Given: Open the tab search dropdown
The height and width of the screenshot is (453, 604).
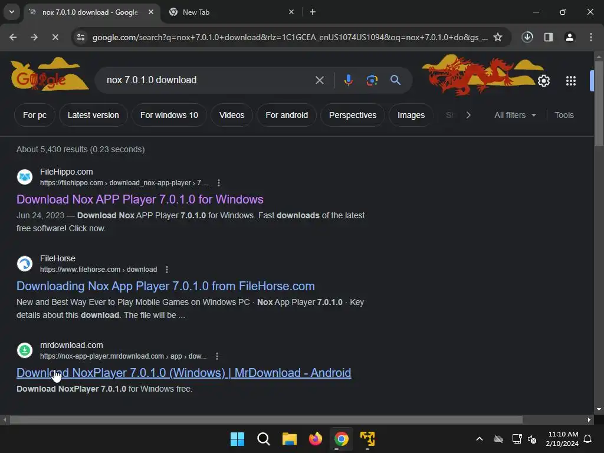Looking at the screenshot, I should [12, 12].
